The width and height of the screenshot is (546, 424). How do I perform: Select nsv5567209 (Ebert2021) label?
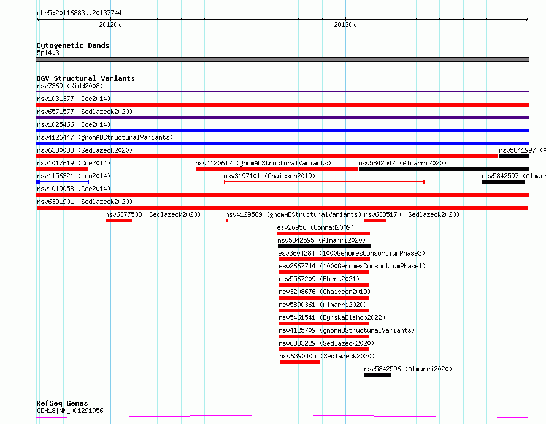click(x=319, y=279)
